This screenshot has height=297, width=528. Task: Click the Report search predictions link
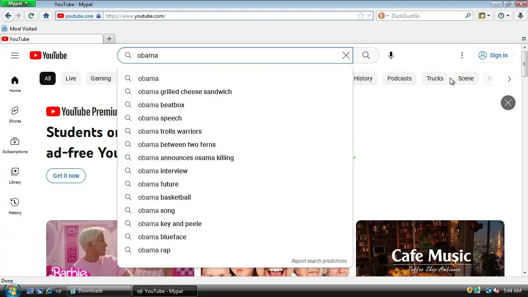pos(319,261)
